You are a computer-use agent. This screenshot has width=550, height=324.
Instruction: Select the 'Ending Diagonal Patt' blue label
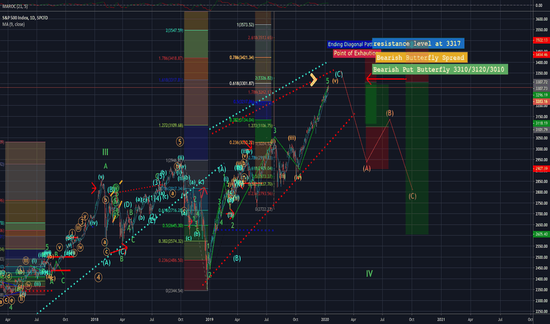[x=350, y=45]
